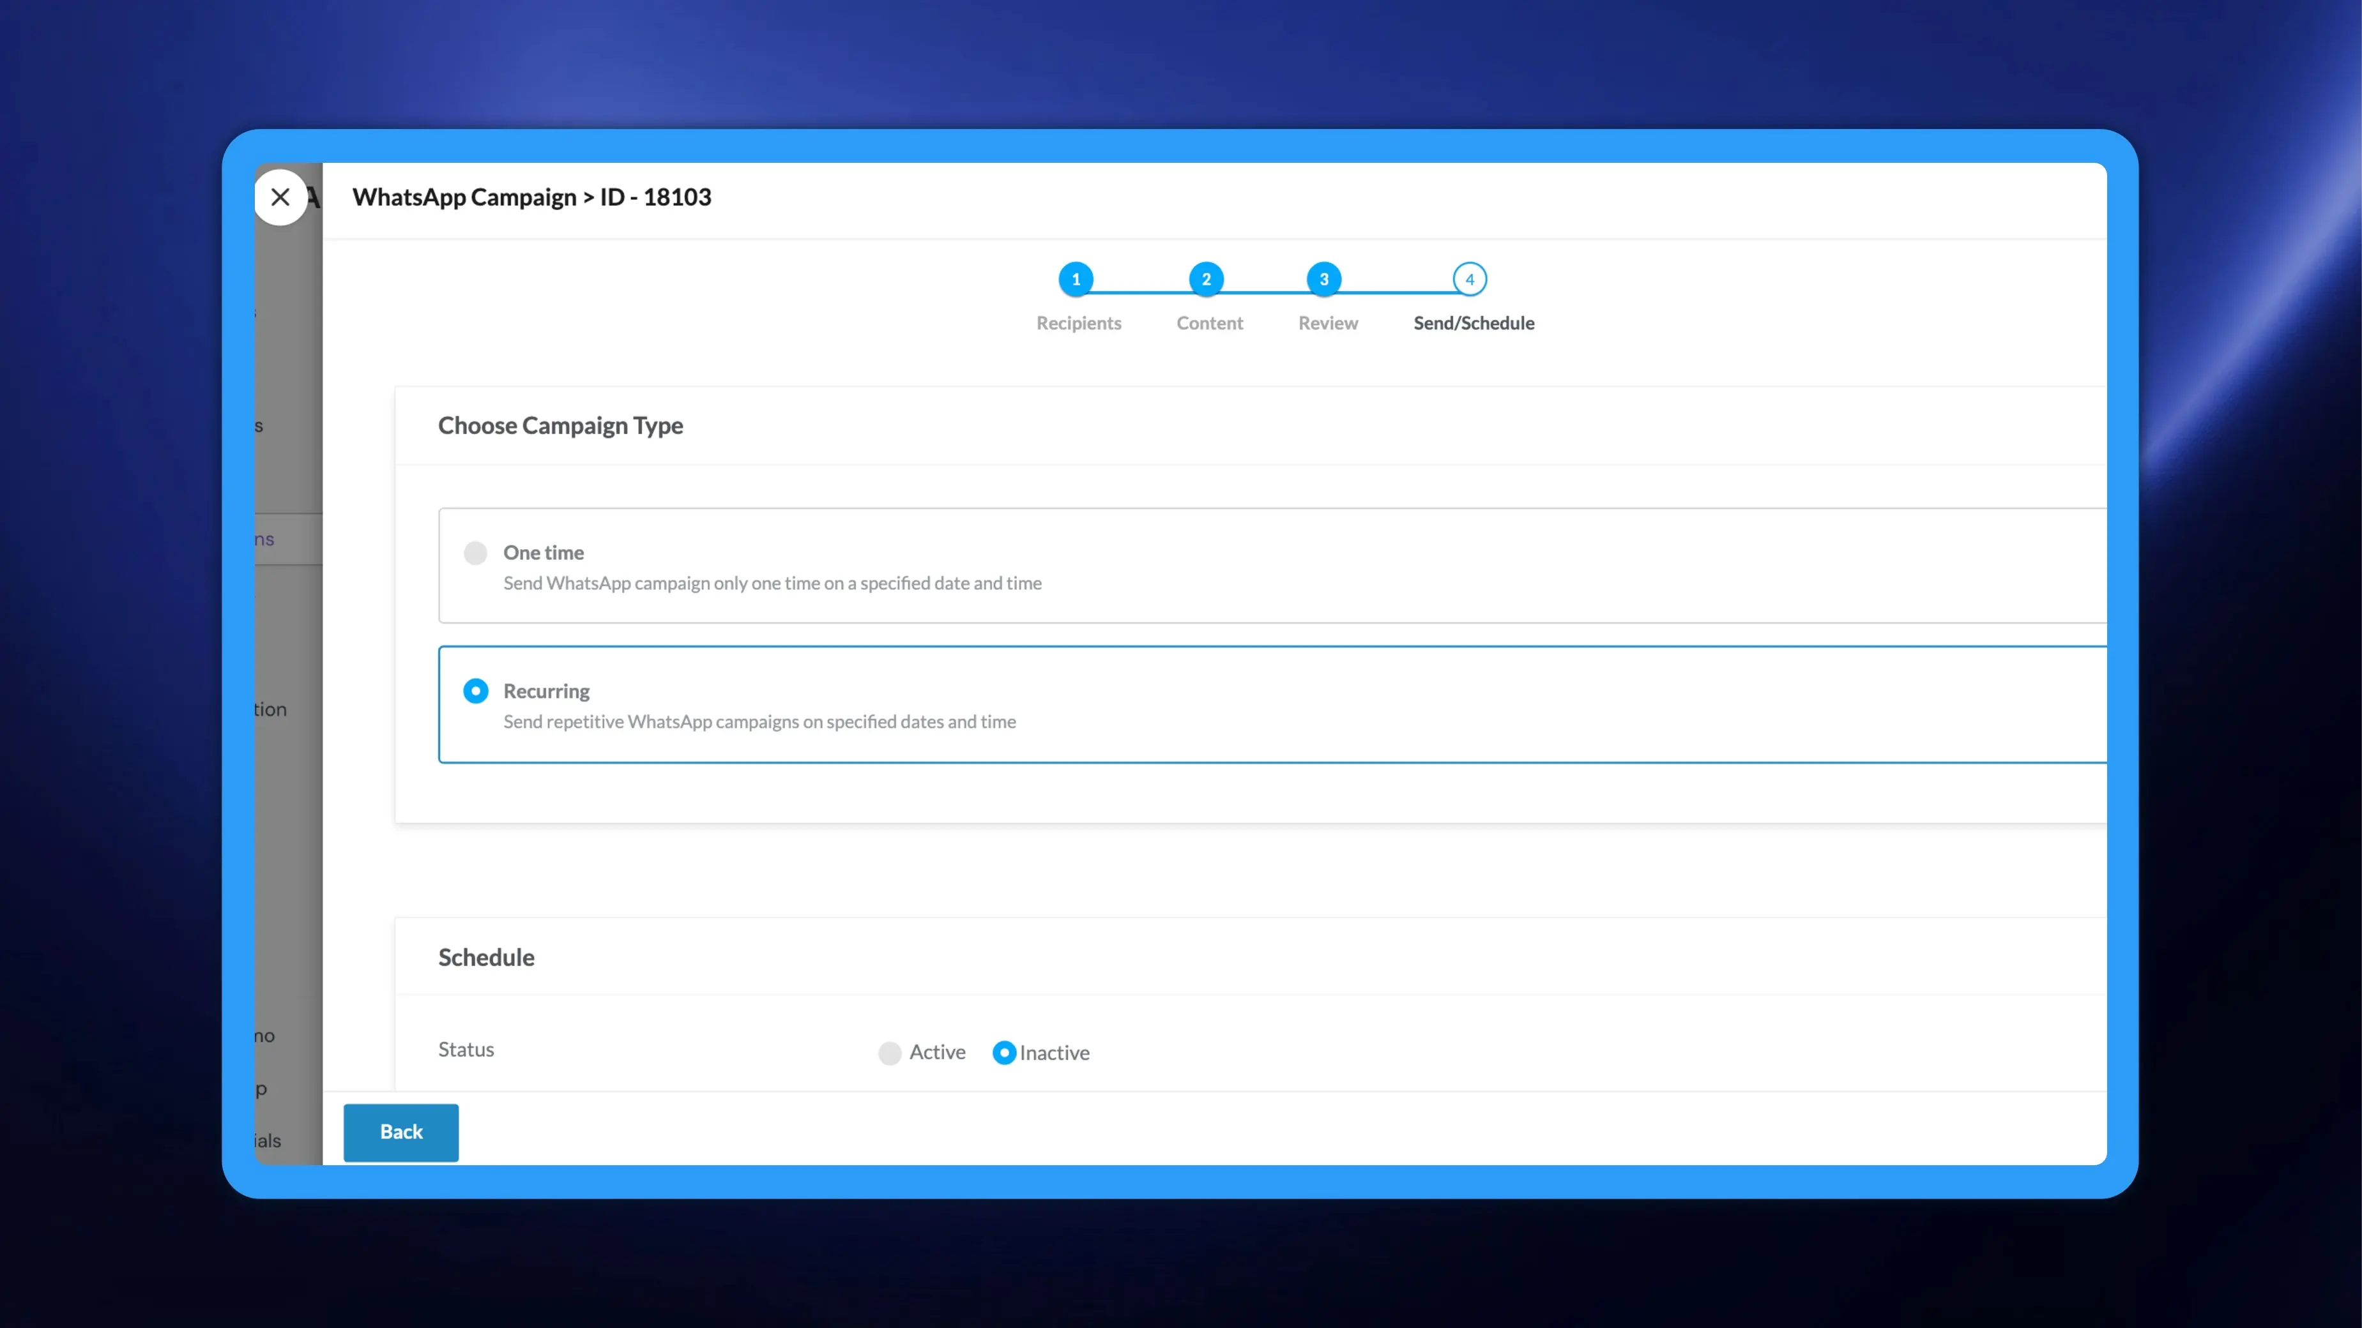Click the Back button
Image resolution: width=2362 pixels, height=1328 pixels.
[400, 1132]
